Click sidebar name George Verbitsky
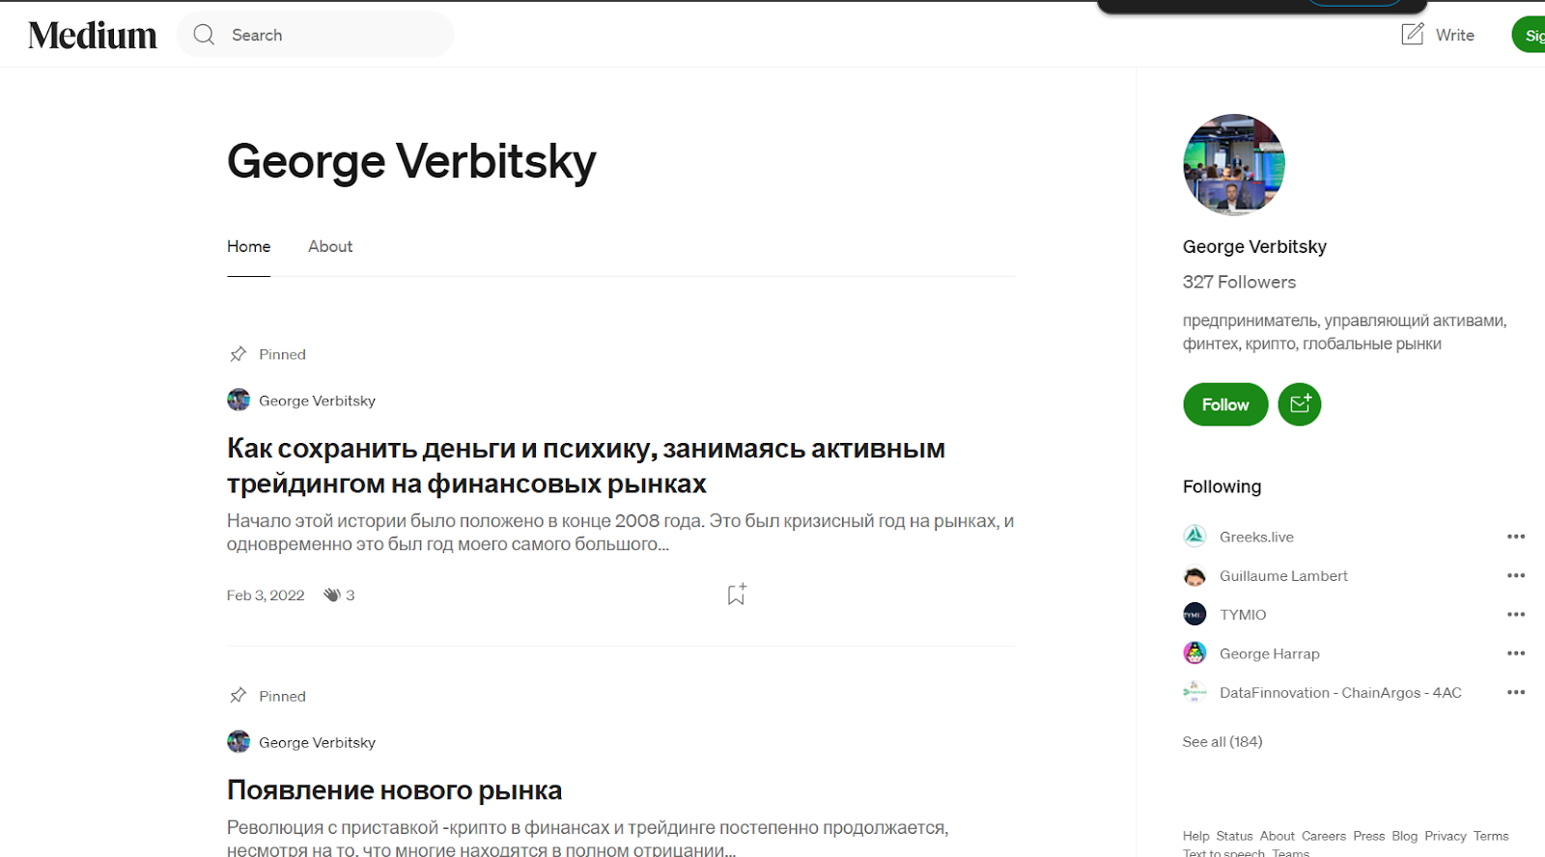The height and width of the screenshot is (857, 1545). 1254,246
